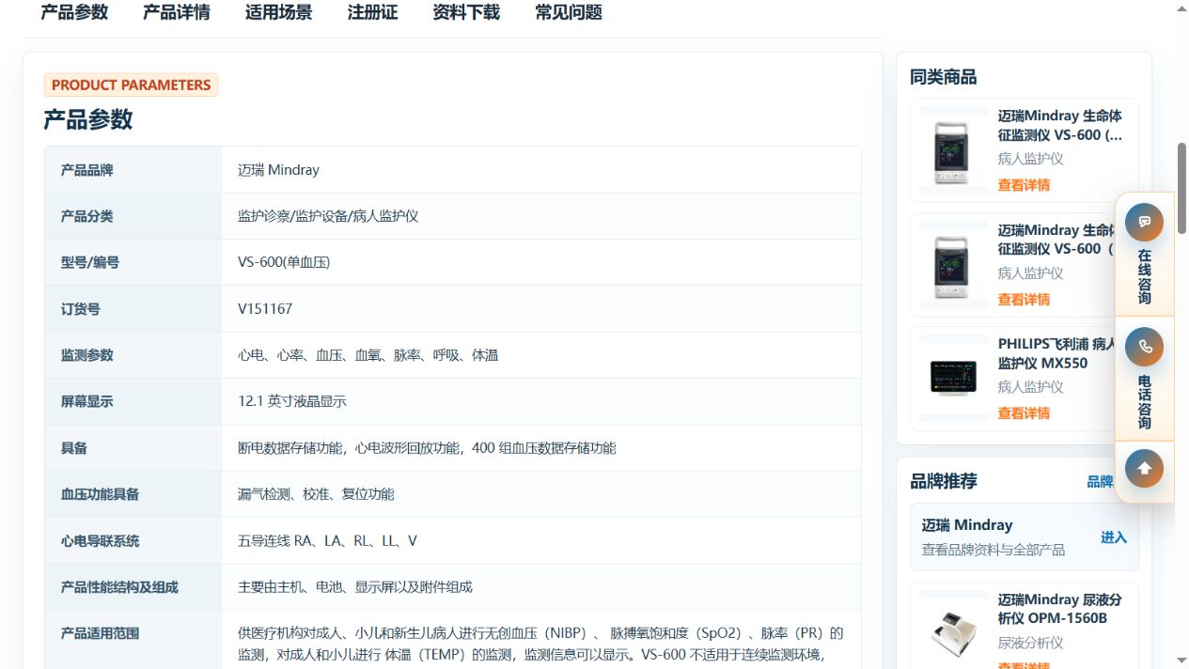Click the 产品适用范围 row label
Screen dimensions: 1189x669
[x=100, y=633]
